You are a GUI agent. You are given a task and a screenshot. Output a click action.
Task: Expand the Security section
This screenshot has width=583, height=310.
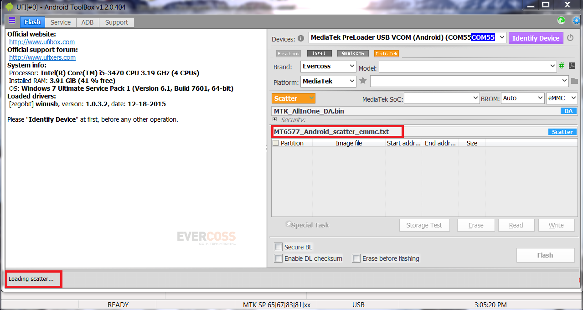point(274,119)
